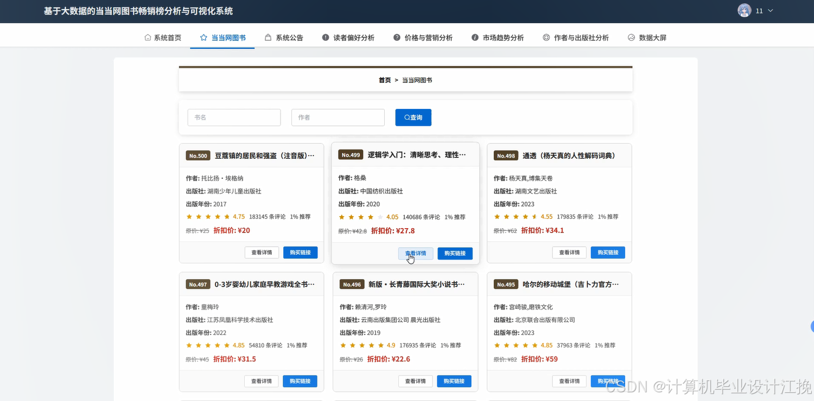
Task: Click 购买链接 for book No.500
Action: coord(300,253)
